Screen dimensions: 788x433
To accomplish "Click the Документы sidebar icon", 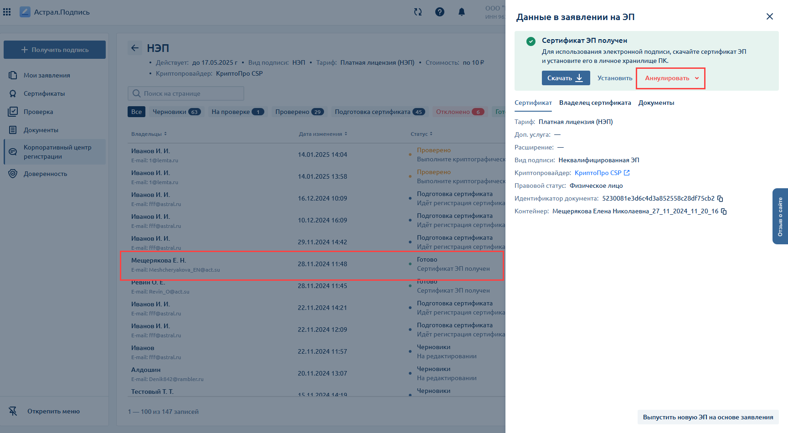I will click(13, 130).
